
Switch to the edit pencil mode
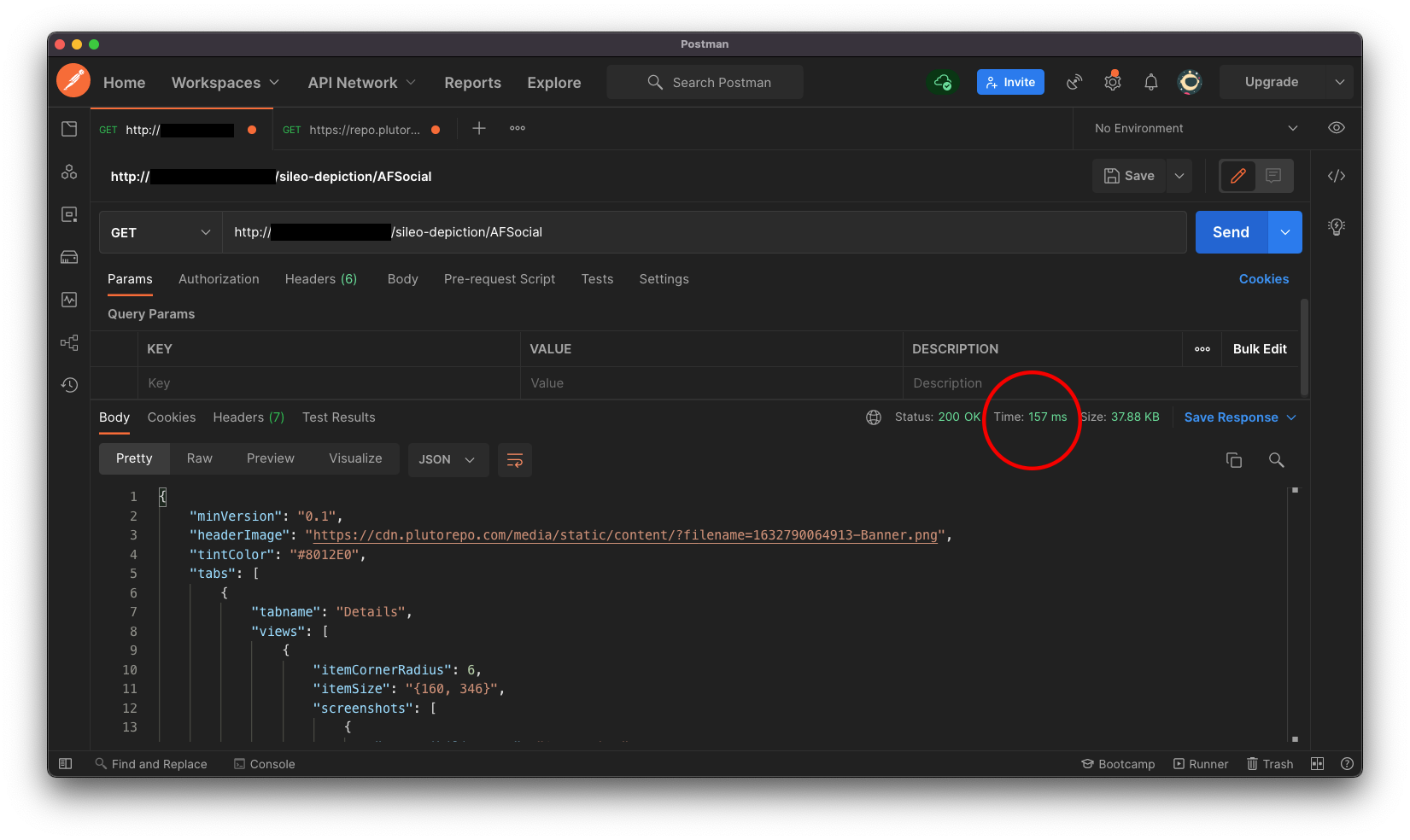[x=1237, y=176]
